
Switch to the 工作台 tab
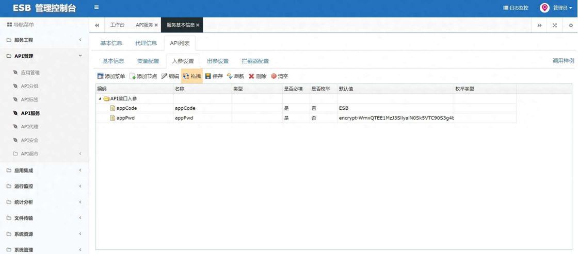click(117, 25)
